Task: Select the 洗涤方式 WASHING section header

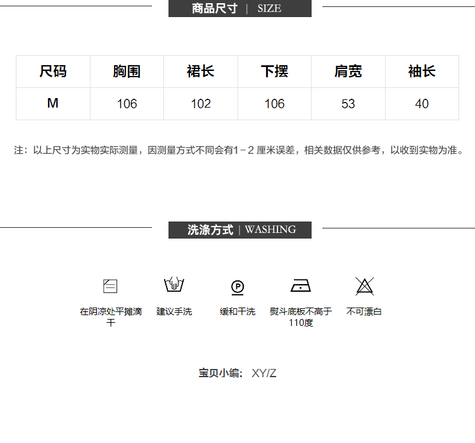Action: pyautogui.click(x=239, y=230)
